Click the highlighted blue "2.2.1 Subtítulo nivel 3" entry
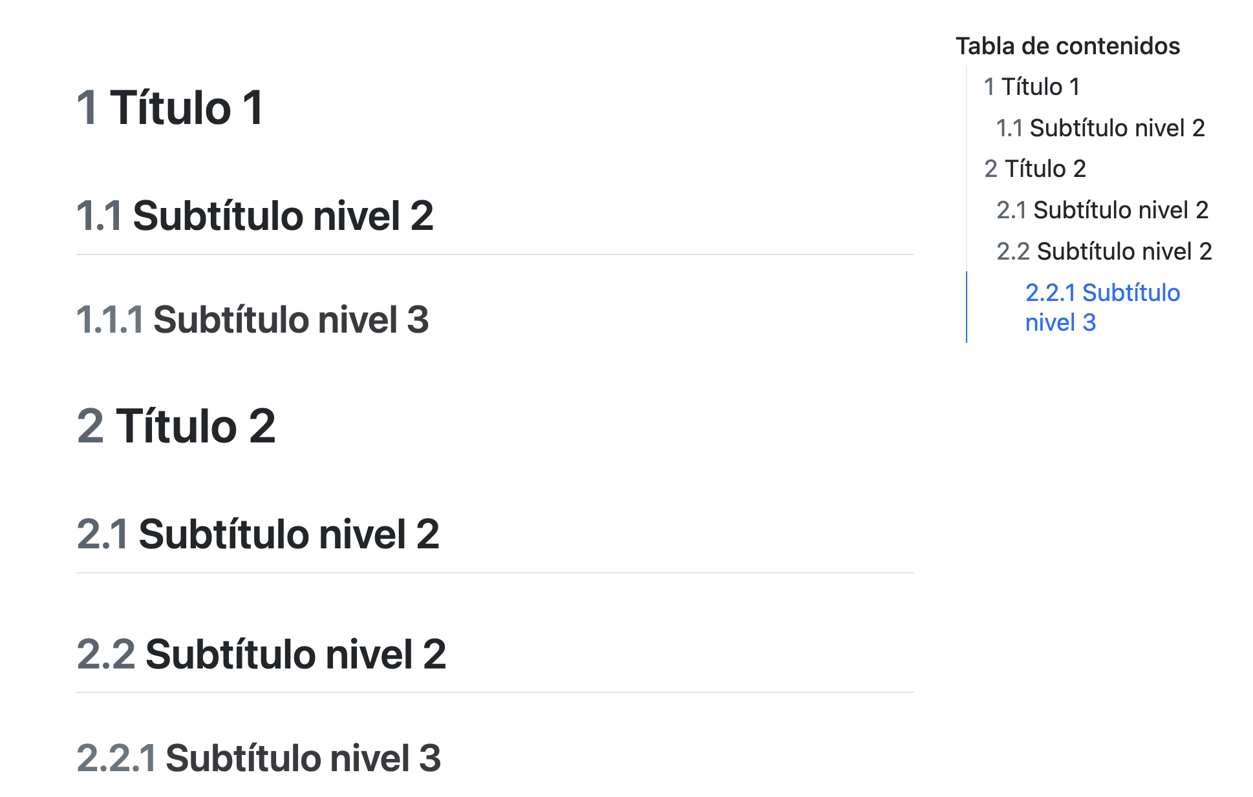1253x797 pixels. pyautogui.click(x=1102, y=307)
